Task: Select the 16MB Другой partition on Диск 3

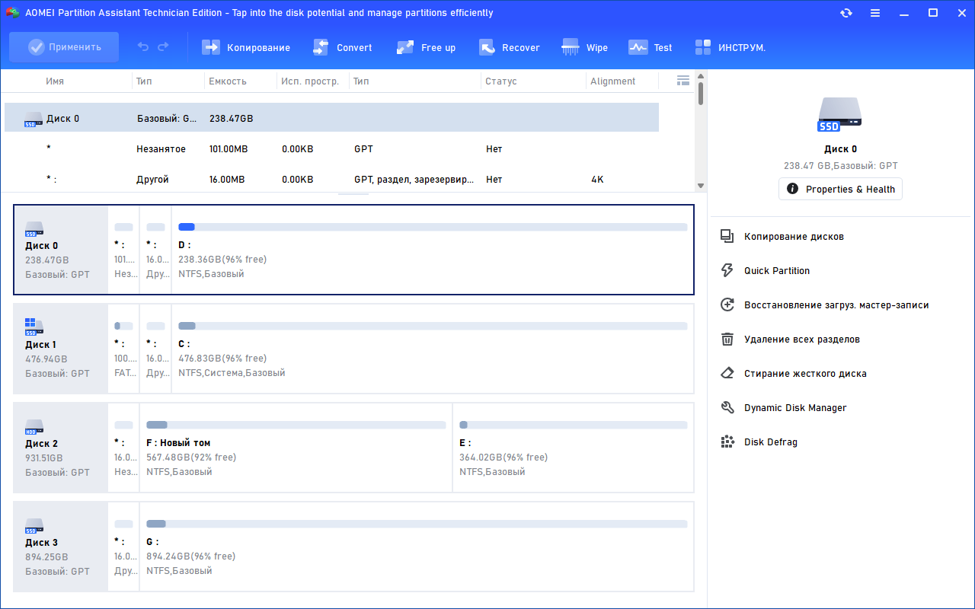Action: 123,547
